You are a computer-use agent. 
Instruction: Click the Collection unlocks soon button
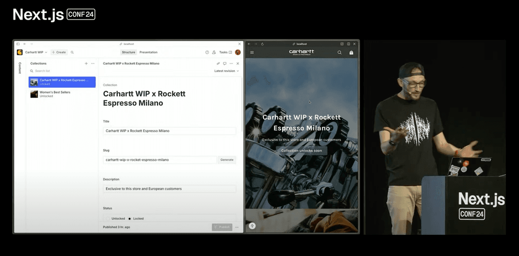coord(301,150)
